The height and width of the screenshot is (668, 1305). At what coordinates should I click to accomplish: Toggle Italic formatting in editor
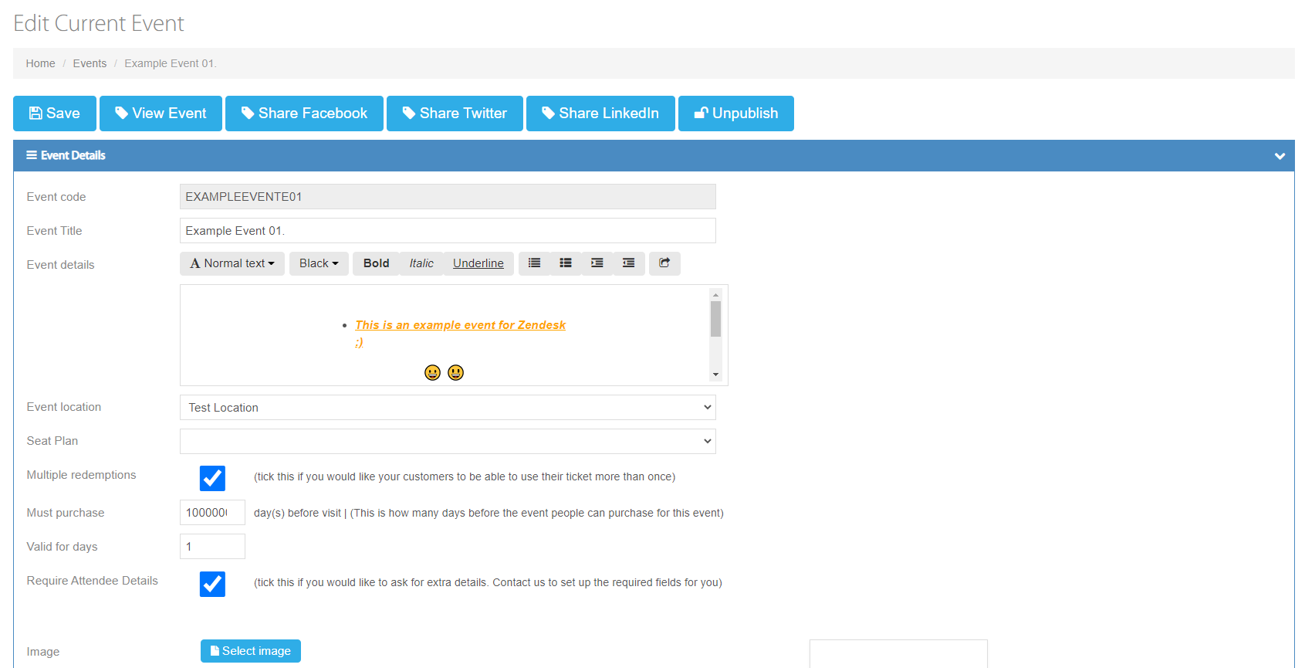tap(421, 263)
